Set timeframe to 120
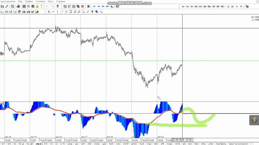The height and width of the screenshot is (145, 259). click(214, 6)
